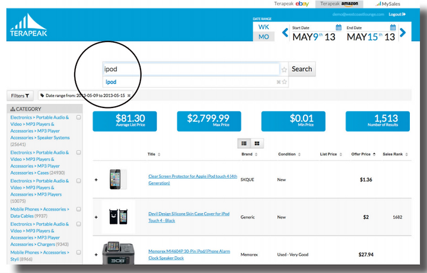
Task: Click the End Date MAY 15th 13 field
Action: click(x=371, y=37)
